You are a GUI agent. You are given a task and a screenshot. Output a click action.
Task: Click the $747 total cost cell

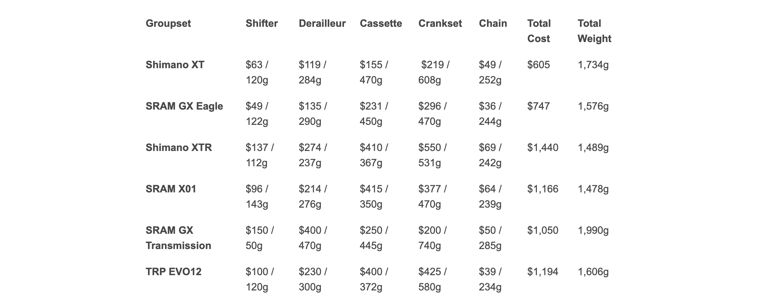click(539, 106)
